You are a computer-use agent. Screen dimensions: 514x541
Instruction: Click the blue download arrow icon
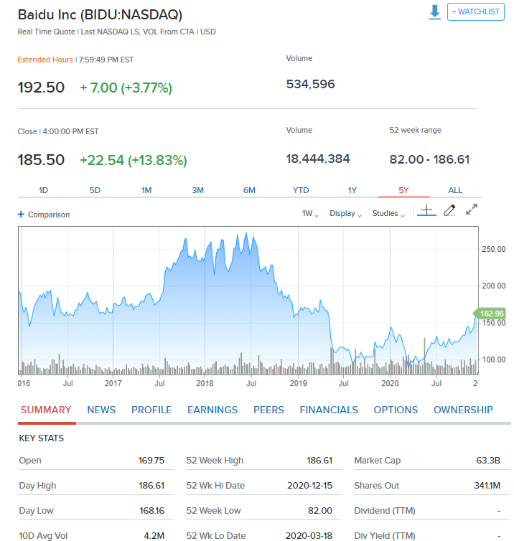(x=434, y=13)
